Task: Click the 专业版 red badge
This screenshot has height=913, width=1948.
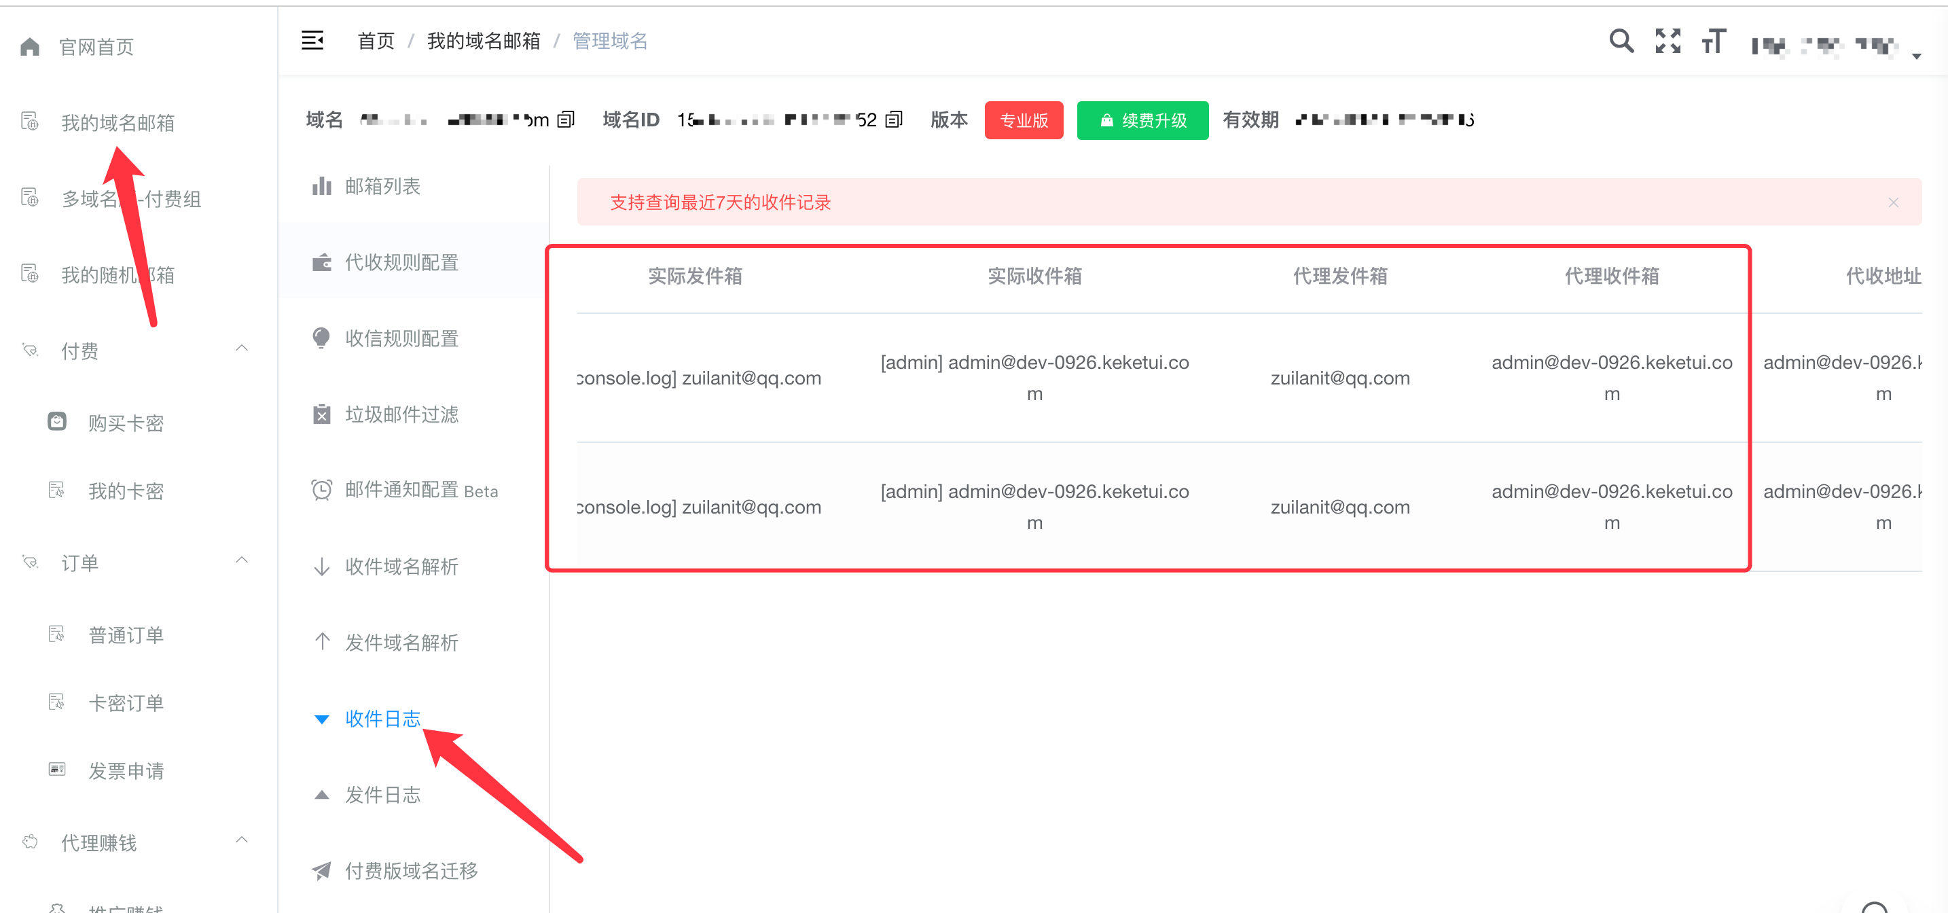Action: point(1024,120)
